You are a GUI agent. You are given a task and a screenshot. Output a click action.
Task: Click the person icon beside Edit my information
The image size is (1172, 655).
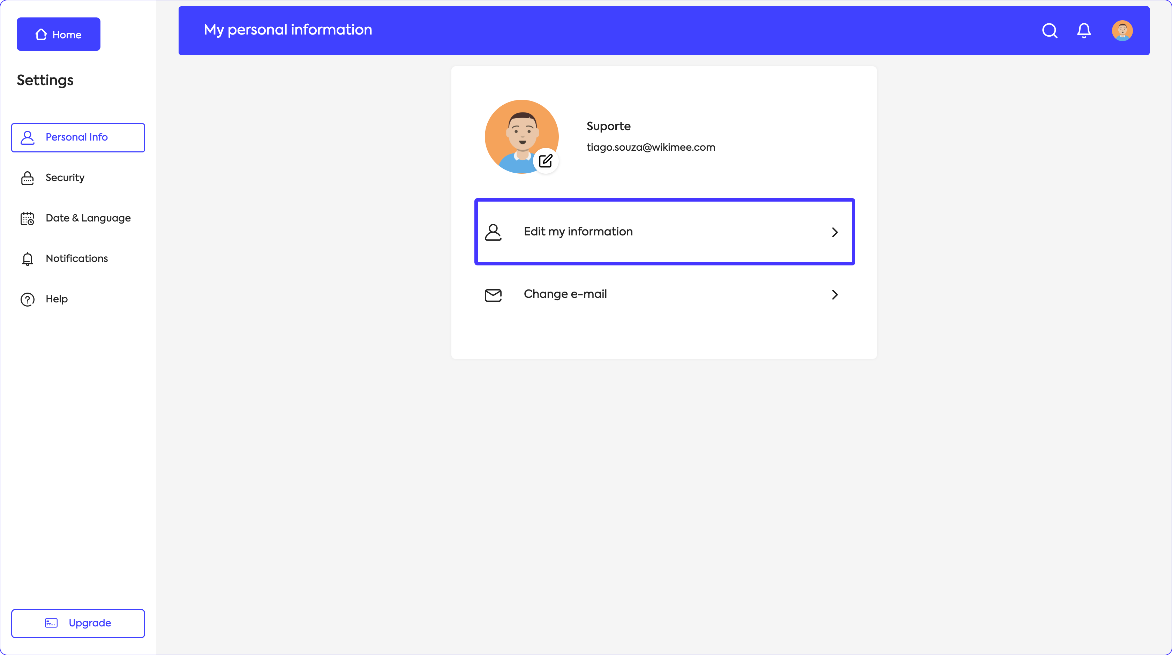tap(493, 232)
